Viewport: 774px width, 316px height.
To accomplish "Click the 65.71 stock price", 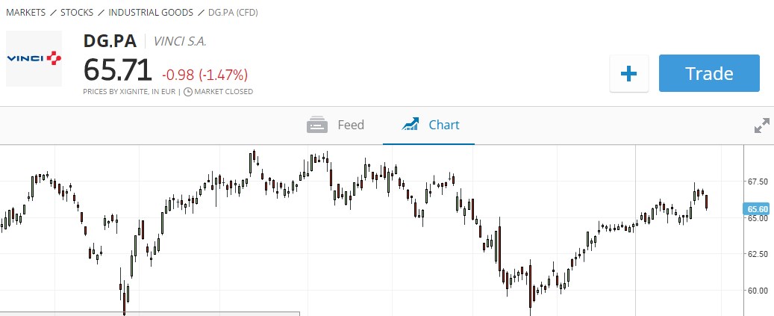I will 118,71.
